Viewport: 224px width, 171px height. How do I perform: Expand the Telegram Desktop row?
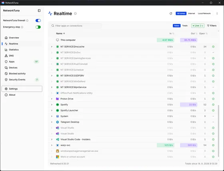(x=52, y=122)
